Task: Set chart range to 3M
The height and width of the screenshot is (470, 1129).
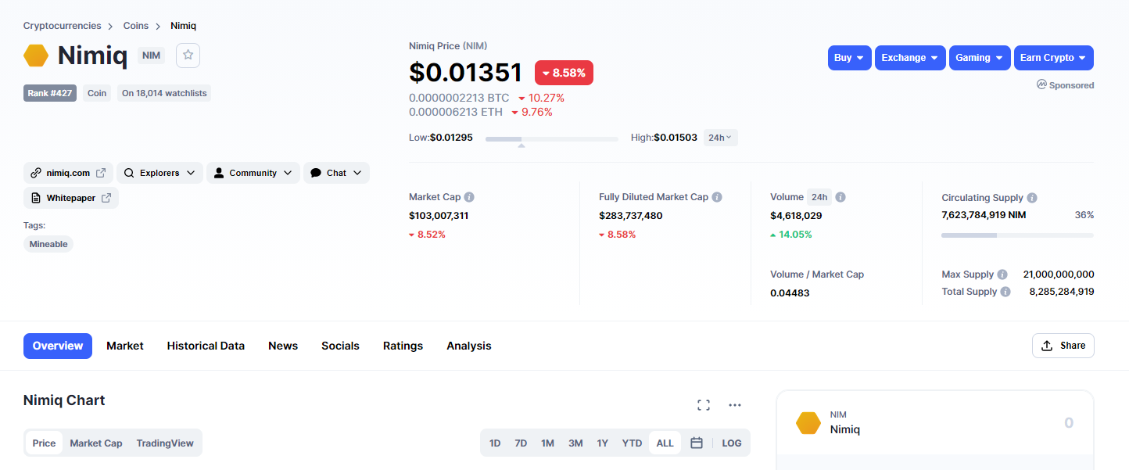Action: pyautogui.click(x=575, y=443)
